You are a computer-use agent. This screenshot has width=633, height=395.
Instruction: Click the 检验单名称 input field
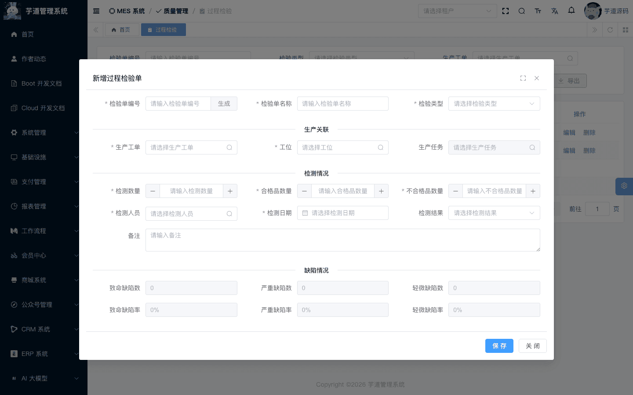[342, 104]
